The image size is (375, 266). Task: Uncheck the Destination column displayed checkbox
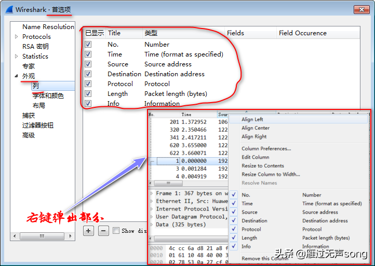(88, 74)
